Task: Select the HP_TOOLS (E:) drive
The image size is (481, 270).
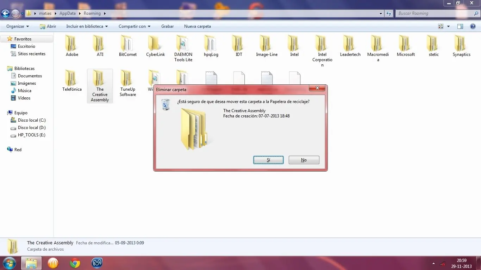Action: click(31, 135)
